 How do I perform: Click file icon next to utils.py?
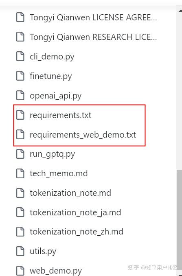20,251
